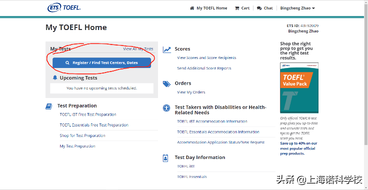Screen dimensions: 368x190
Task: Click the Orders section heading
Action: (x=183, y=83)
